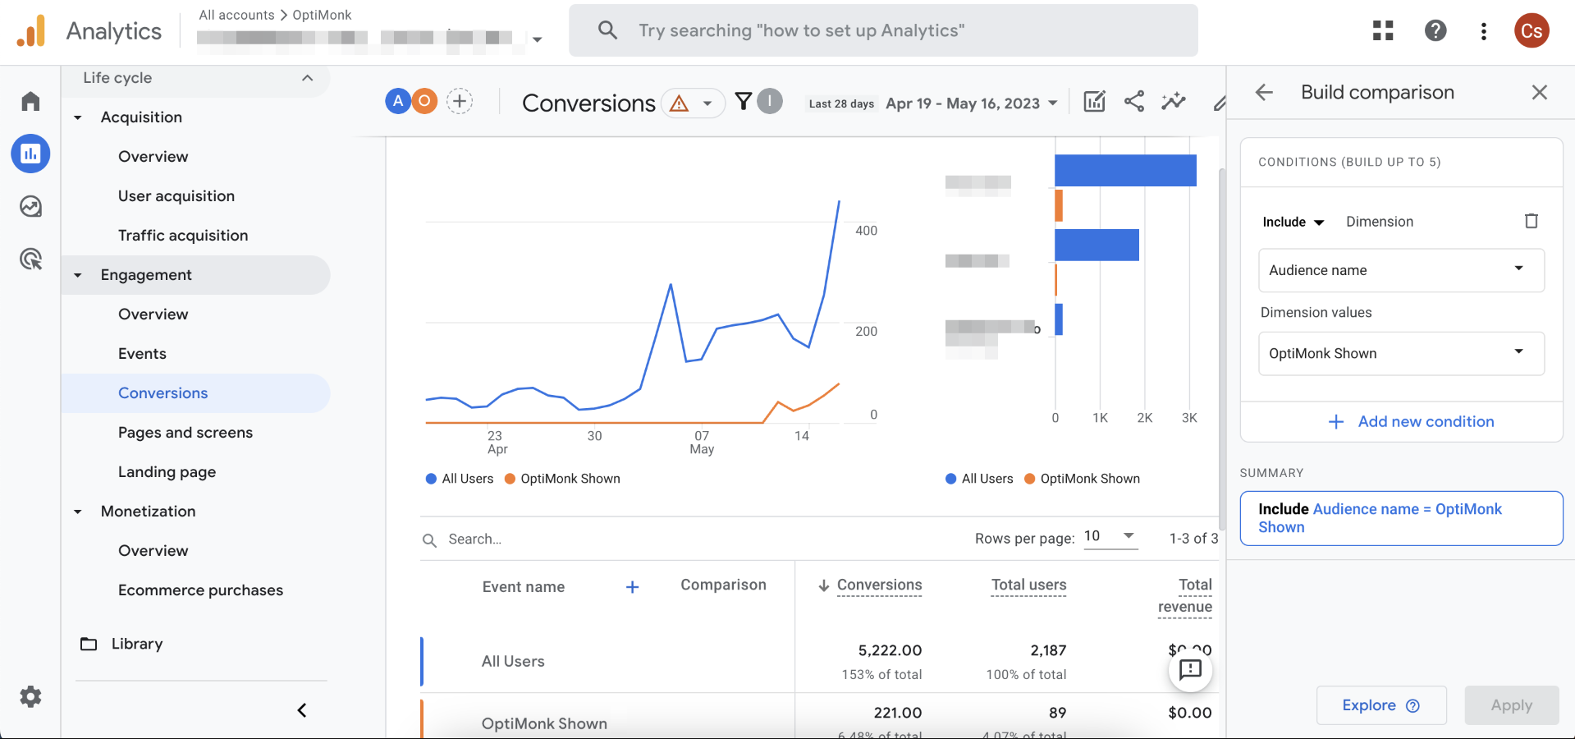Open the Explore icon in left rail
Image resolution: width=1575 pixels, height=739 pixels.
(30, 206)
